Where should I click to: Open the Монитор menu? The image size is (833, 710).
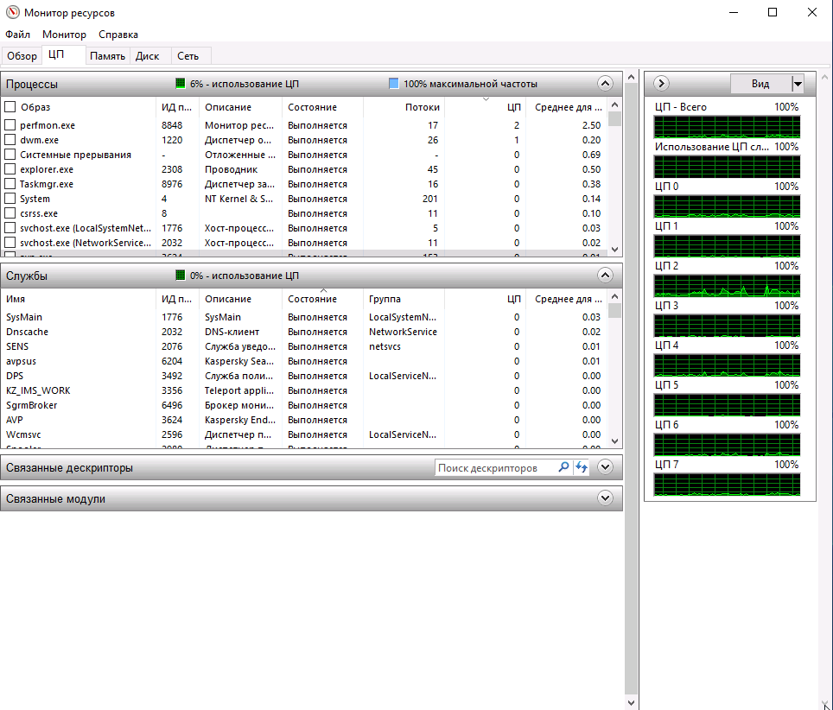(64, 35)
